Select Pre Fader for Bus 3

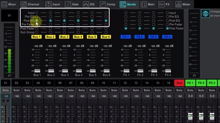[64, 24]
